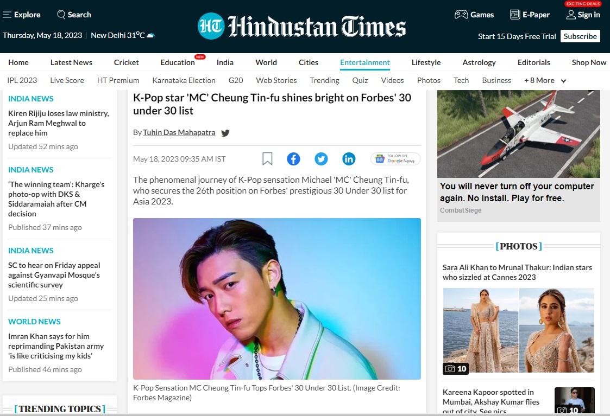Click the MC Cheung Tin-fu article image

(x=277, y=298)
